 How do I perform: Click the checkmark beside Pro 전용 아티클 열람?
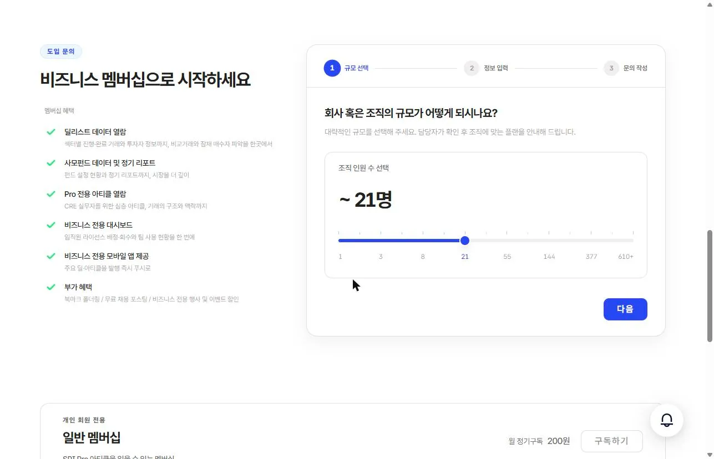[51, 194]
